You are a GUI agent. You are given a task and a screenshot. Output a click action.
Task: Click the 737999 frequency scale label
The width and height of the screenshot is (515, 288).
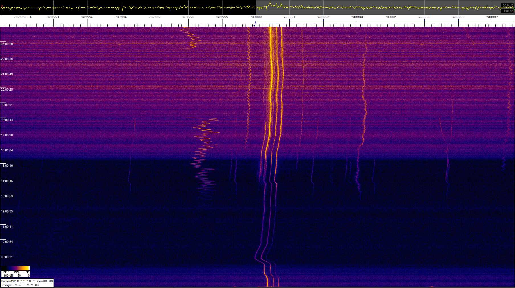[222, 17]
